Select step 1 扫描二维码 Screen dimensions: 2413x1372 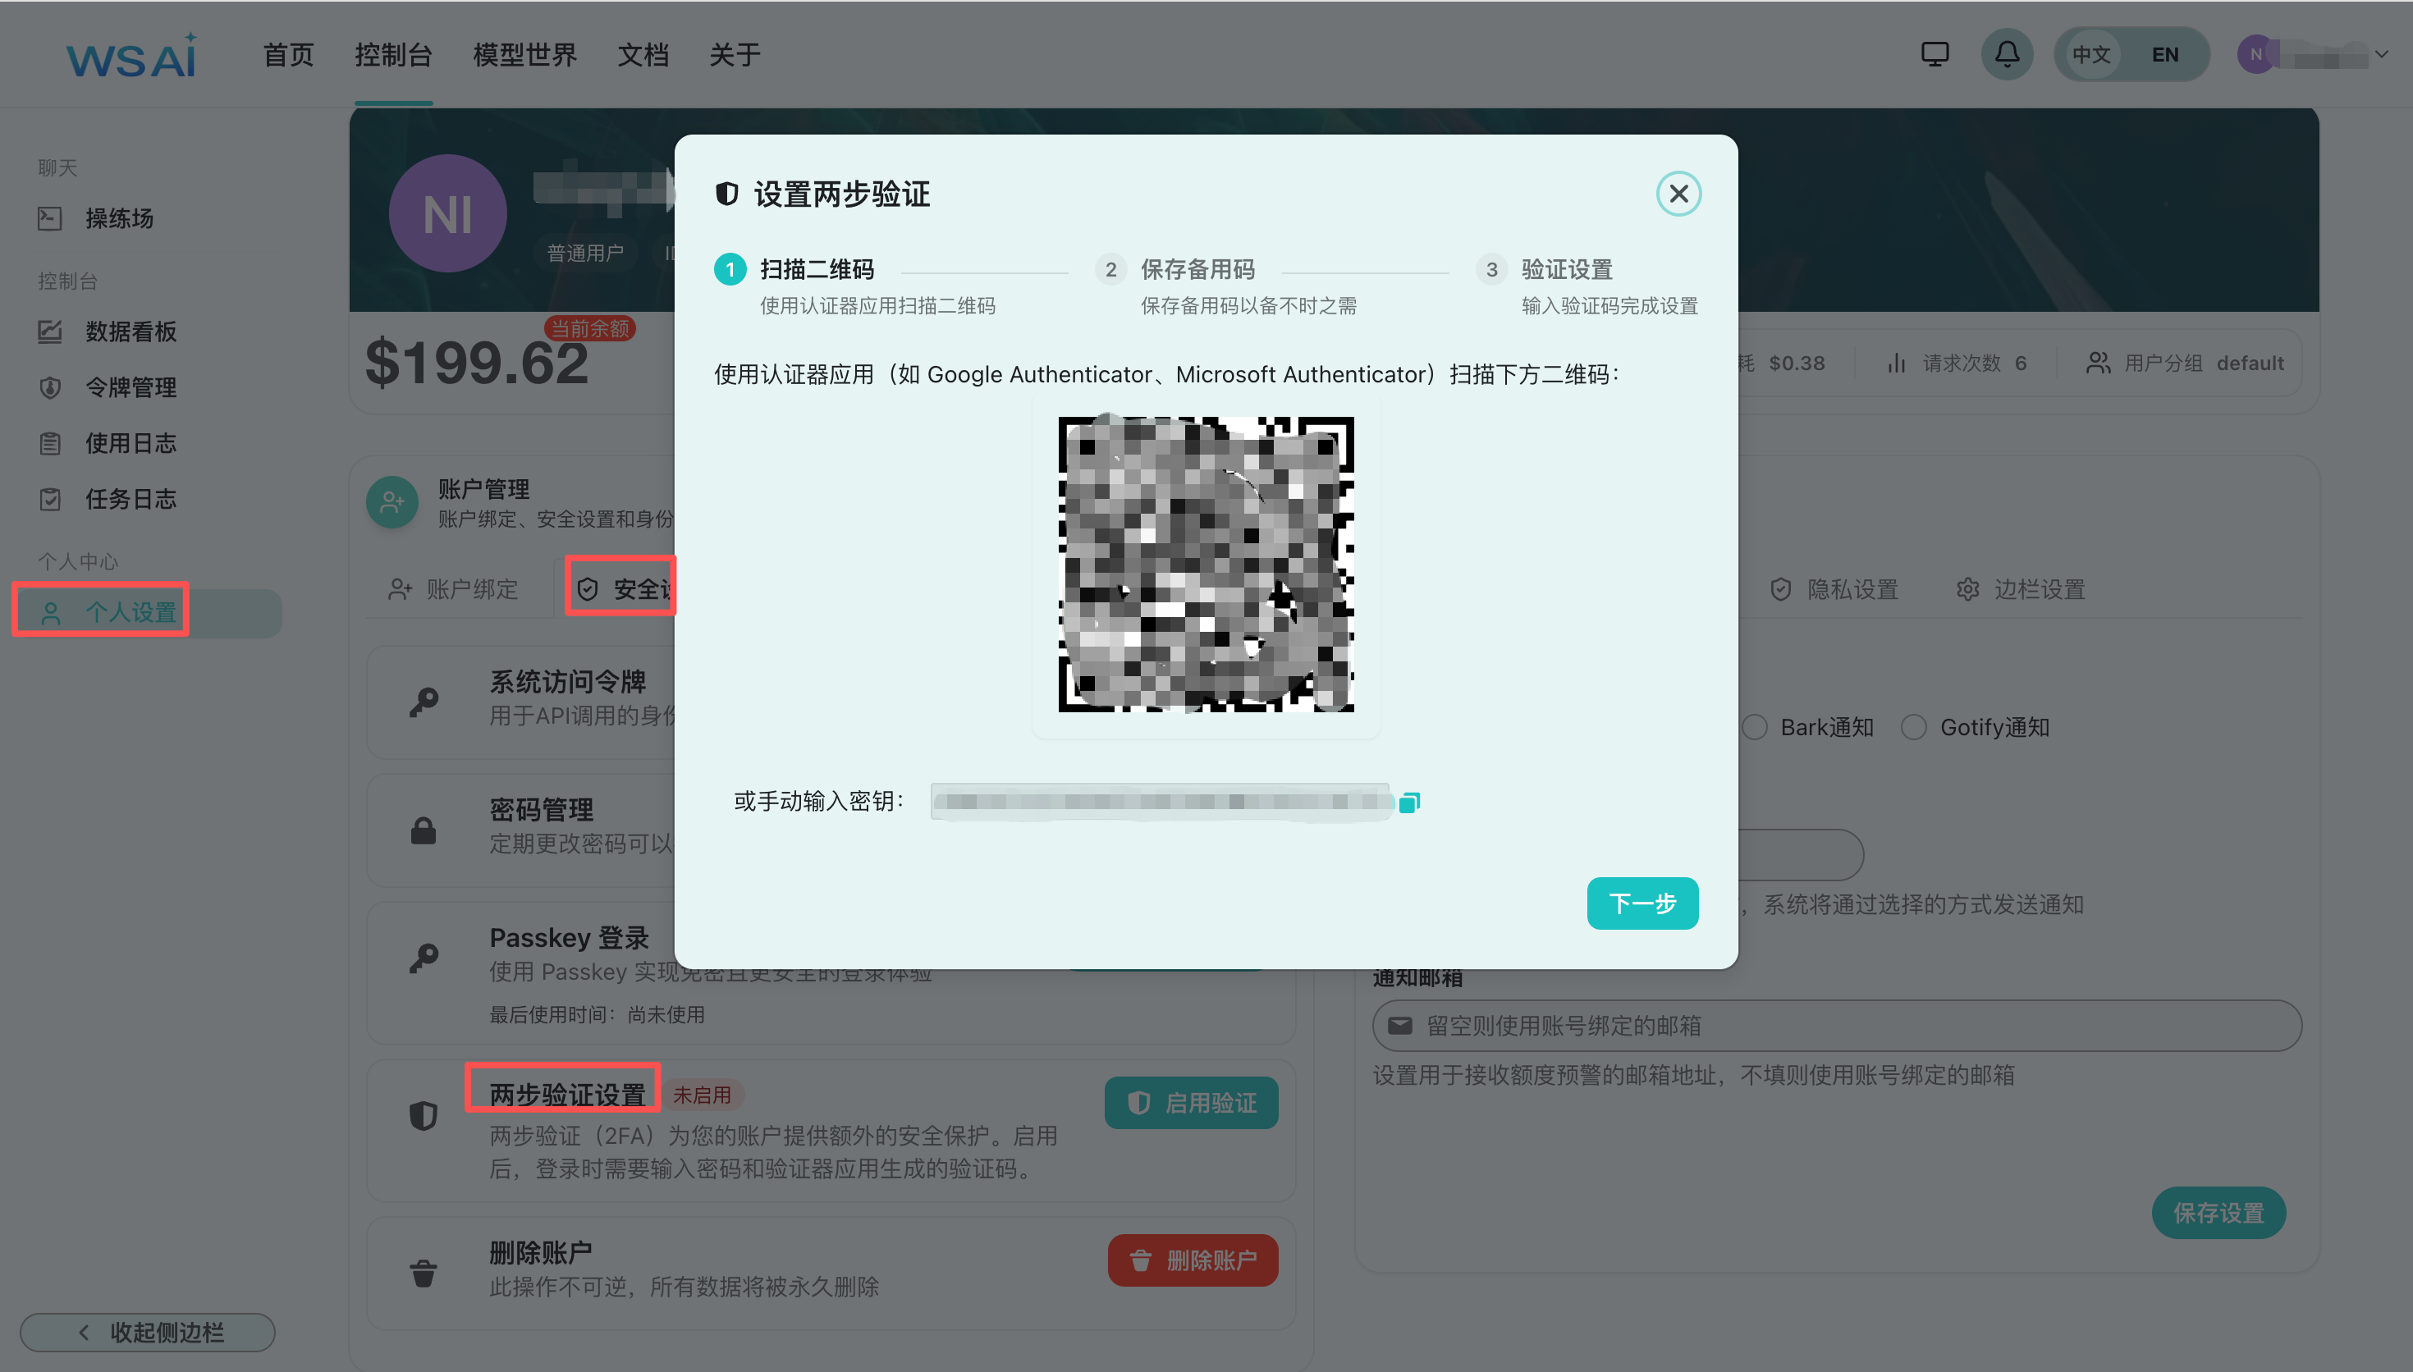click(817, 269)
